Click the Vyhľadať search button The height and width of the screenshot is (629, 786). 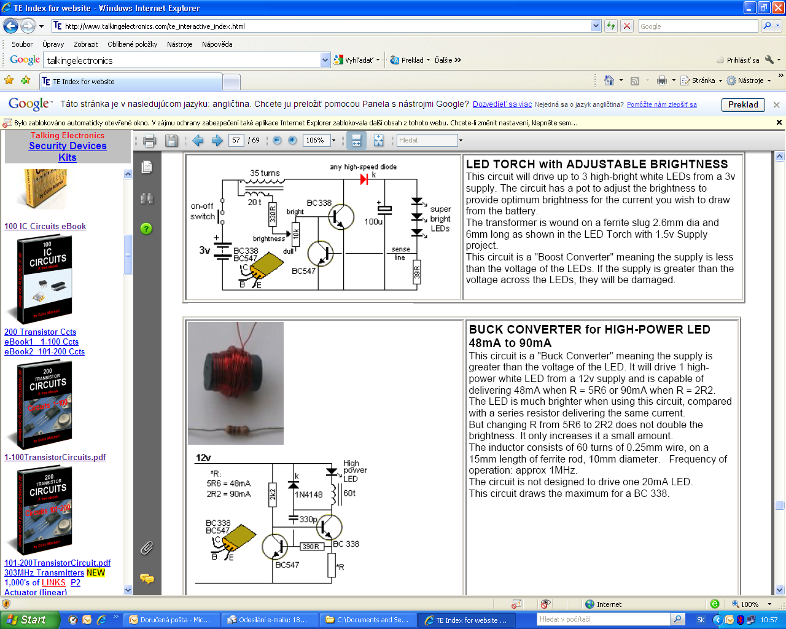click(354, 60)
